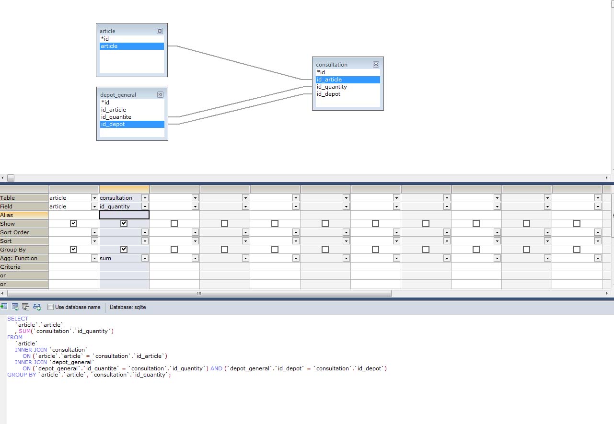This screenshot has width=614, height=424.
Task: Click the preview query glasses icon
Action: tap(37, 307)
